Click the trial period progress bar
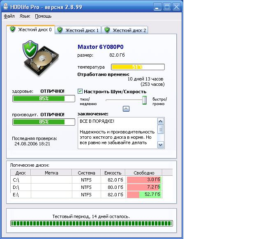The height and width of the screenshot is (239, 263). coord(92,223)
